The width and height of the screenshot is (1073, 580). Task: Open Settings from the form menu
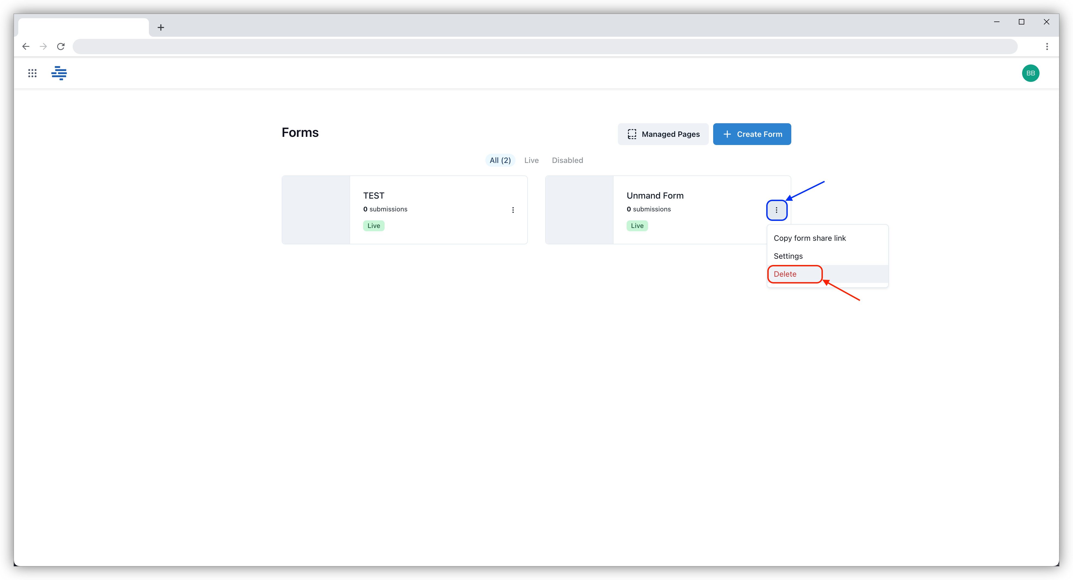788,256
